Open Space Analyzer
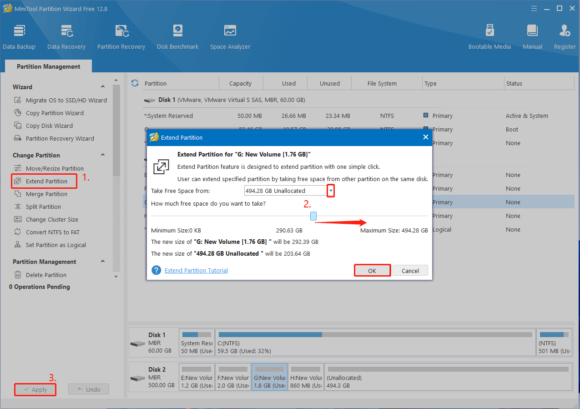Viewport: 580px width, 409px height. coord(230,37)
